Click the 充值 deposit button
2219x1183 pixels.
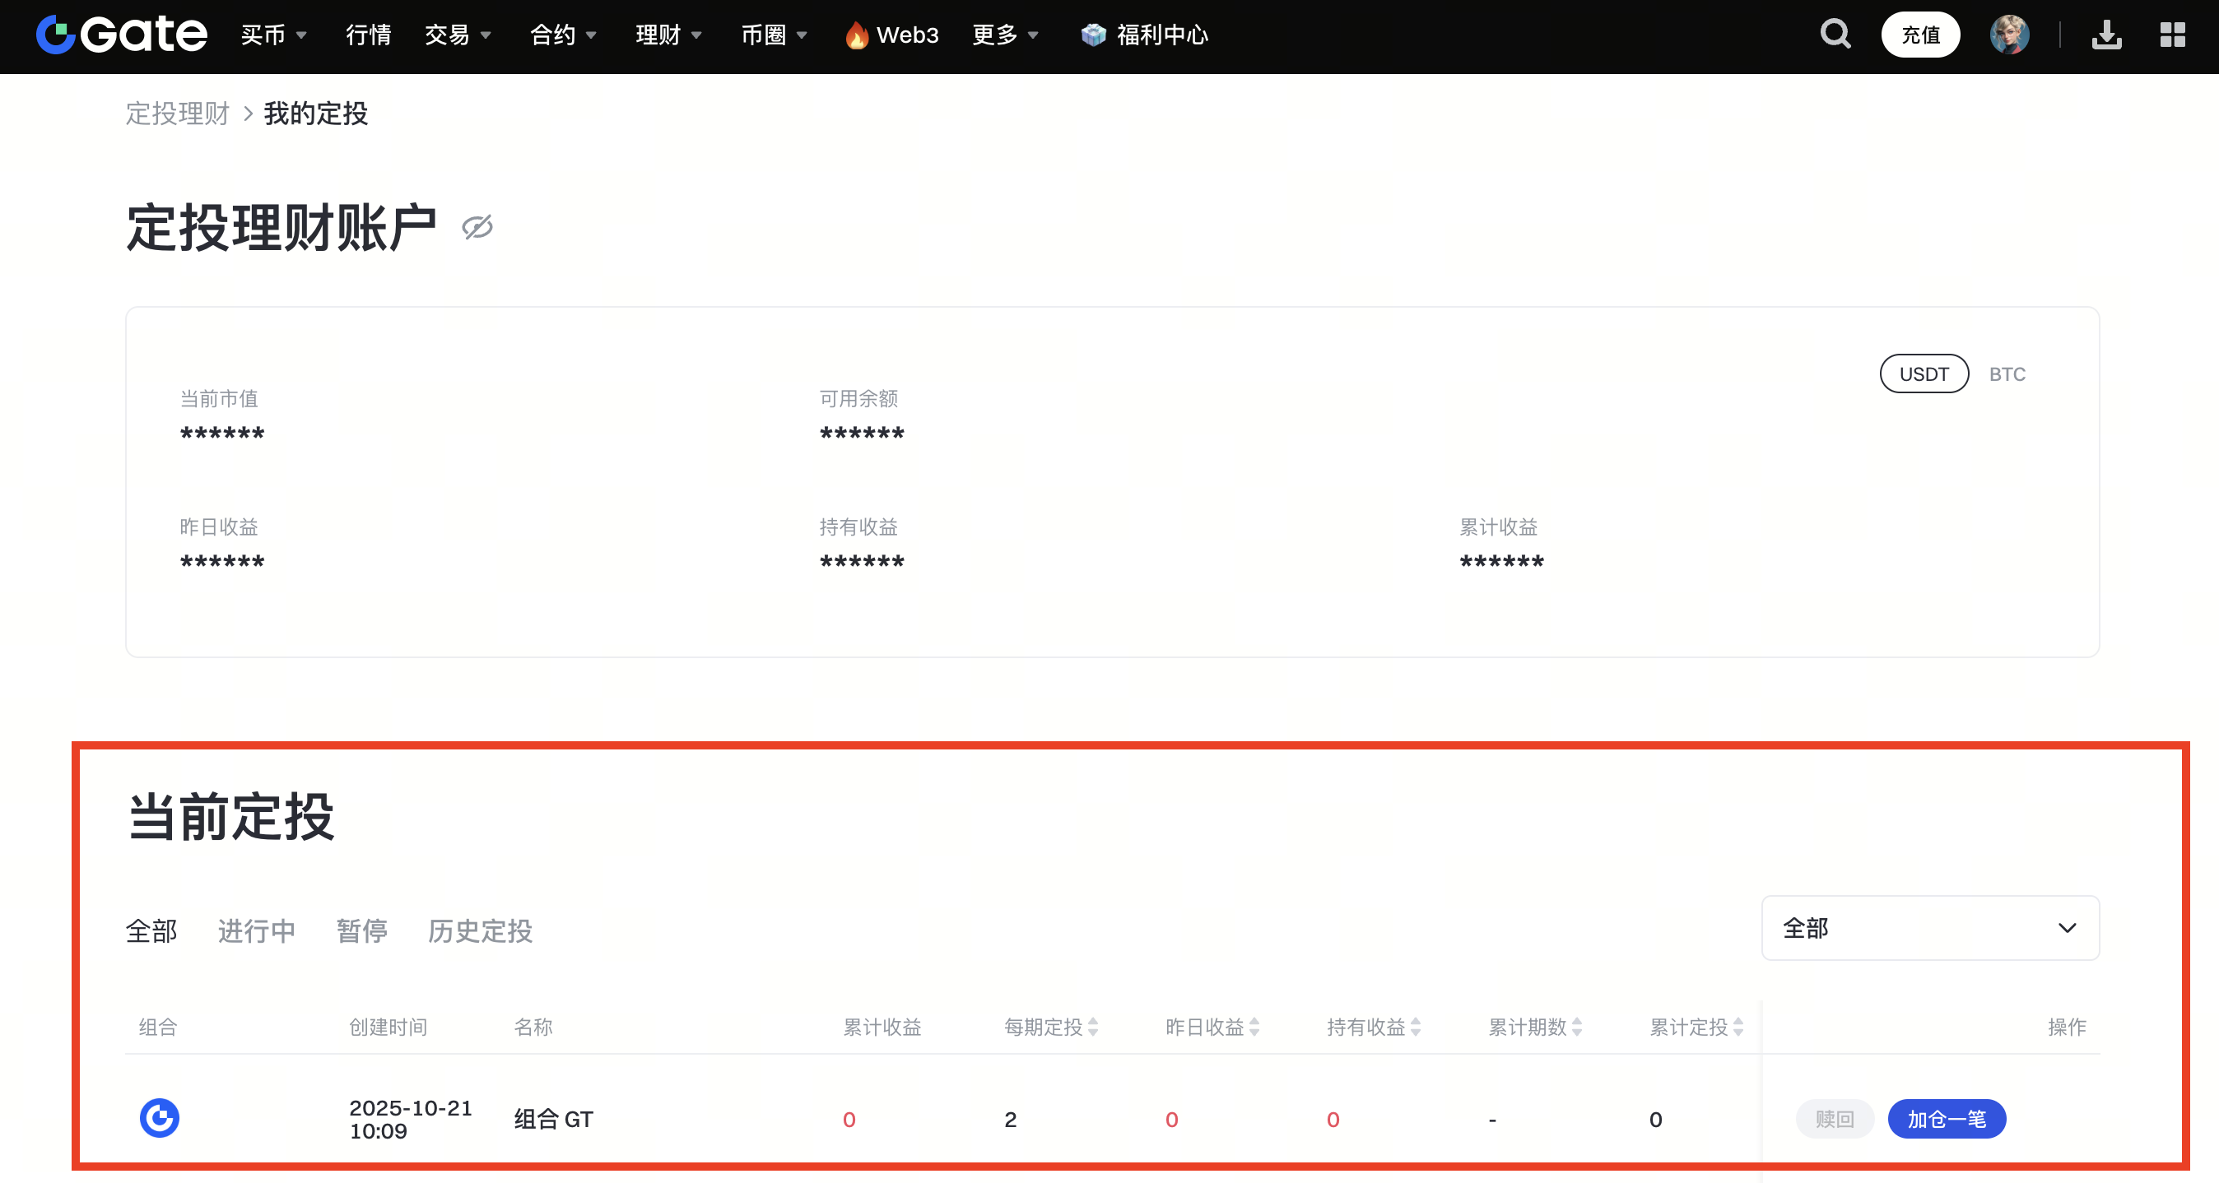point(1920,35)
